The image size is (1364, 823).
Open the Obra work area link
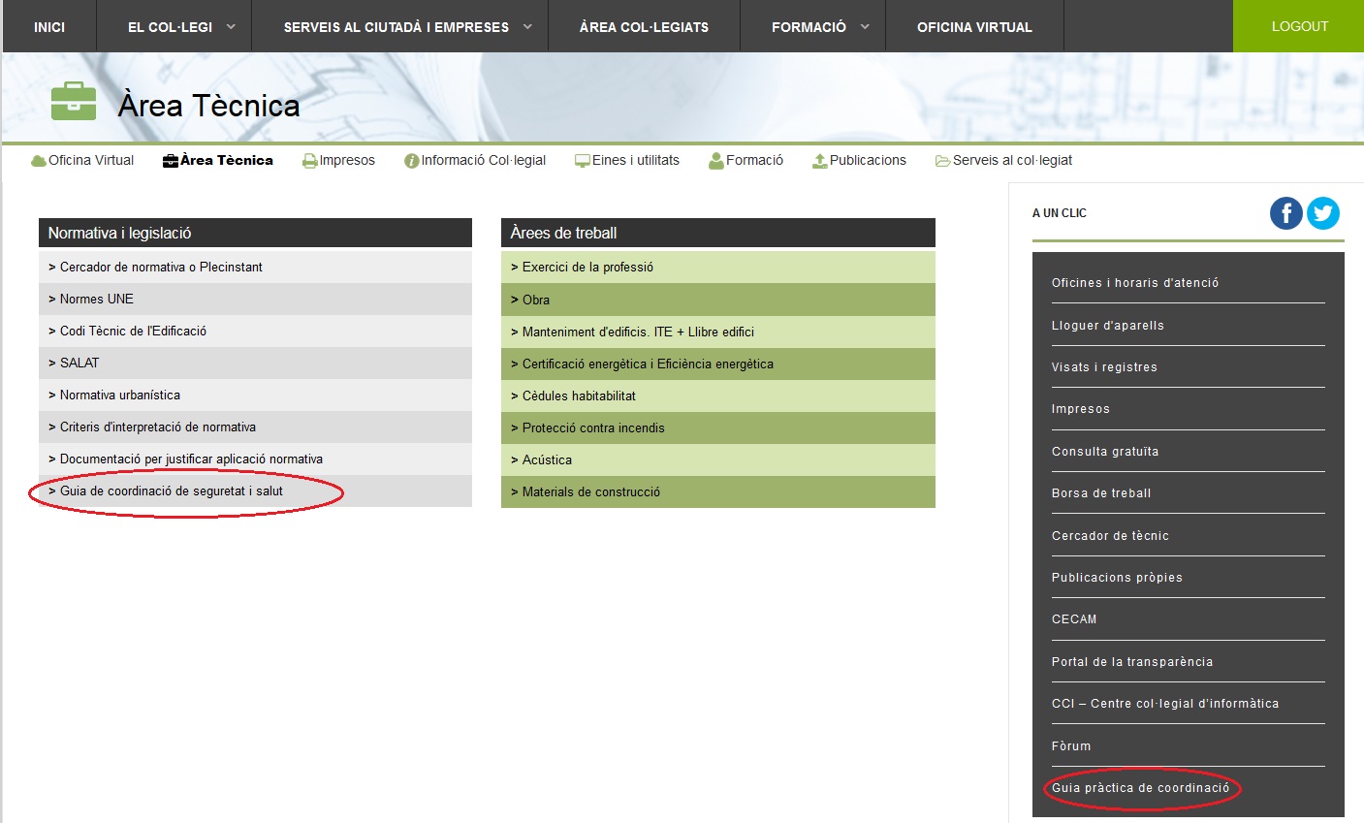click(x=718, y=300)
